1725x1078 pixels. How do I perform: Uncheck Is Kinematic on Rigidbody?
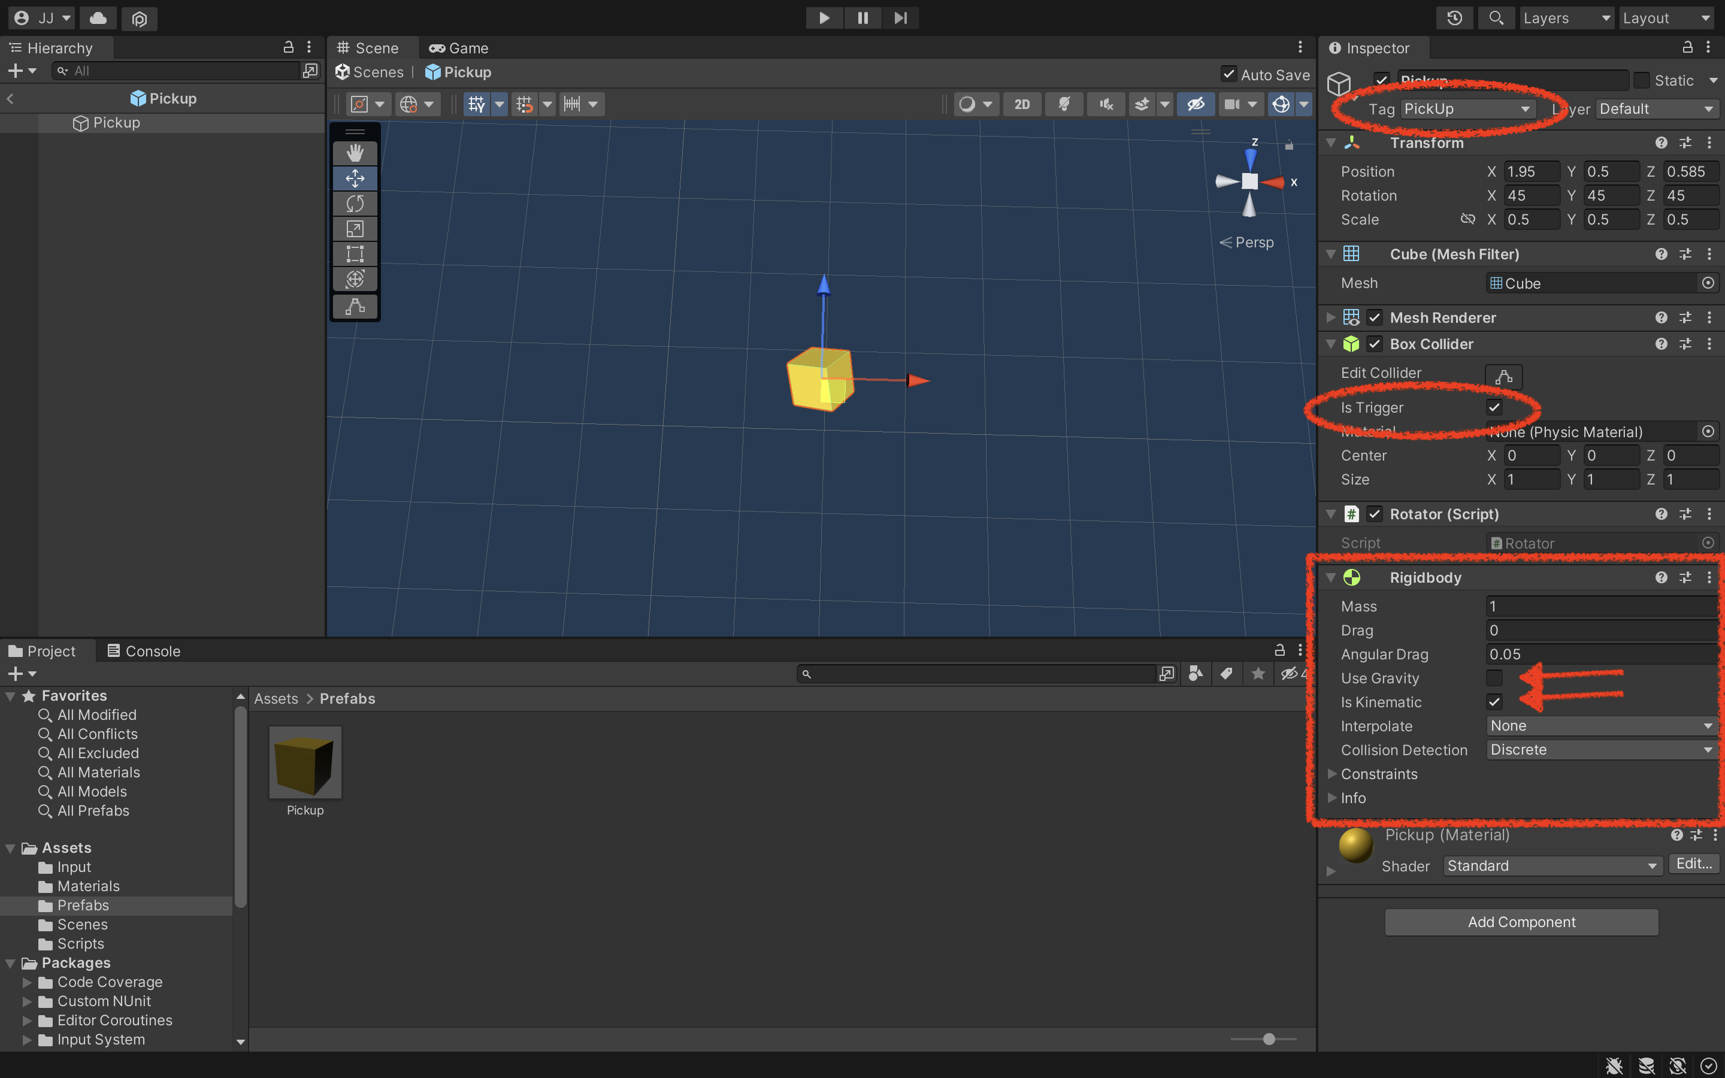pos(1494,702)
